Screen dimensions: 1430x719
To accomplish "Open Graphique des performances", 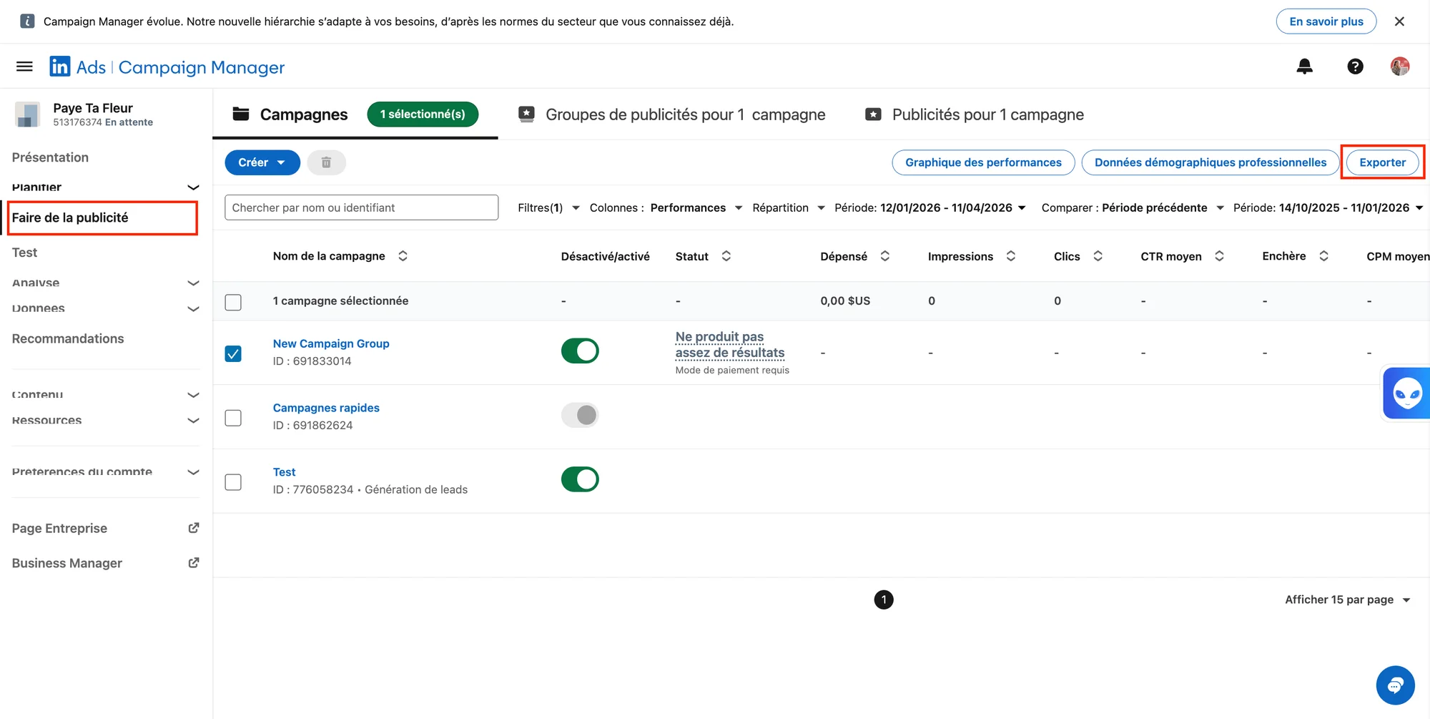I will pyautogui.click(x=983, y=162).
